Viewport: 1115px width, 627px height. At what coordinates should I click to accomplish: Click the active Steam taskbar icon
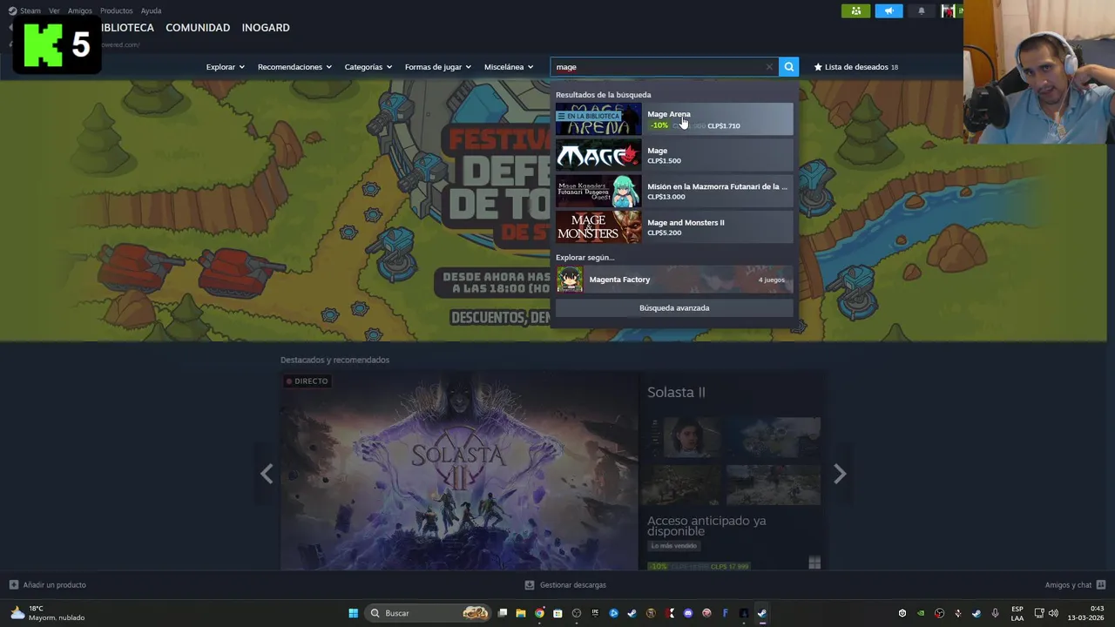pos(762,613)
